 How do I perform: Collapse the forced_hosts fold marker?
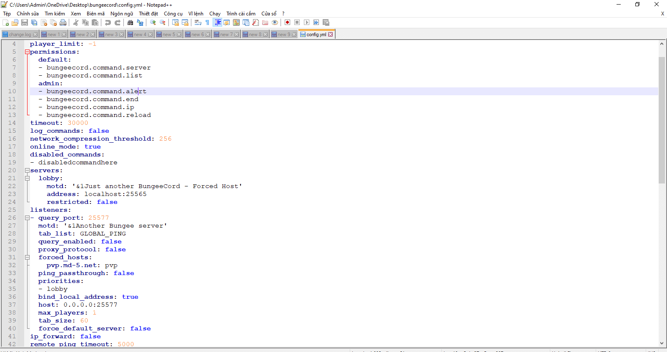pyautogui.click(x=27, y=258)
